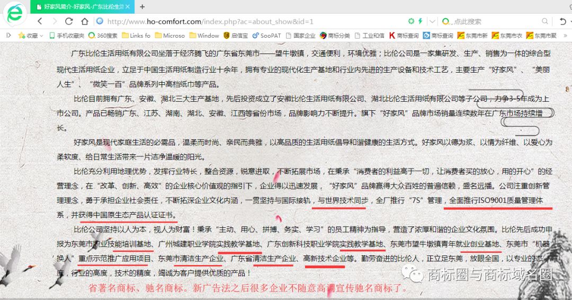
Task: Click the text 高新技术企业等
Action: tap(329, 259)
